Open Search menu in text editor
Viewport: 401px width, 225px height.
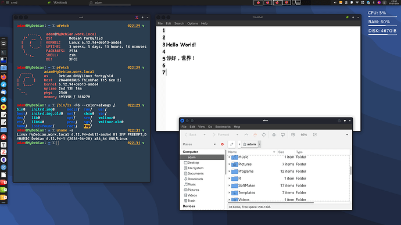(x=179, y=23)
